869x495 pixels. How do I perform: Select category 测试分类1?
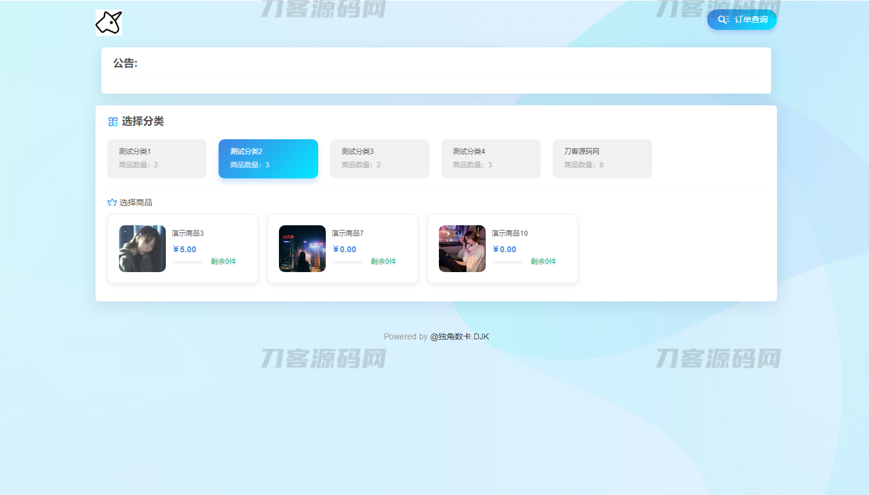(157, 159)
